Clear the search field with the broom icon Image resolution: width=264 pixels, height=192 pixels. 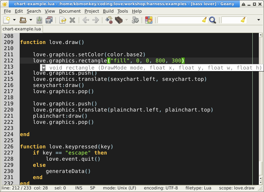point(204,20)
